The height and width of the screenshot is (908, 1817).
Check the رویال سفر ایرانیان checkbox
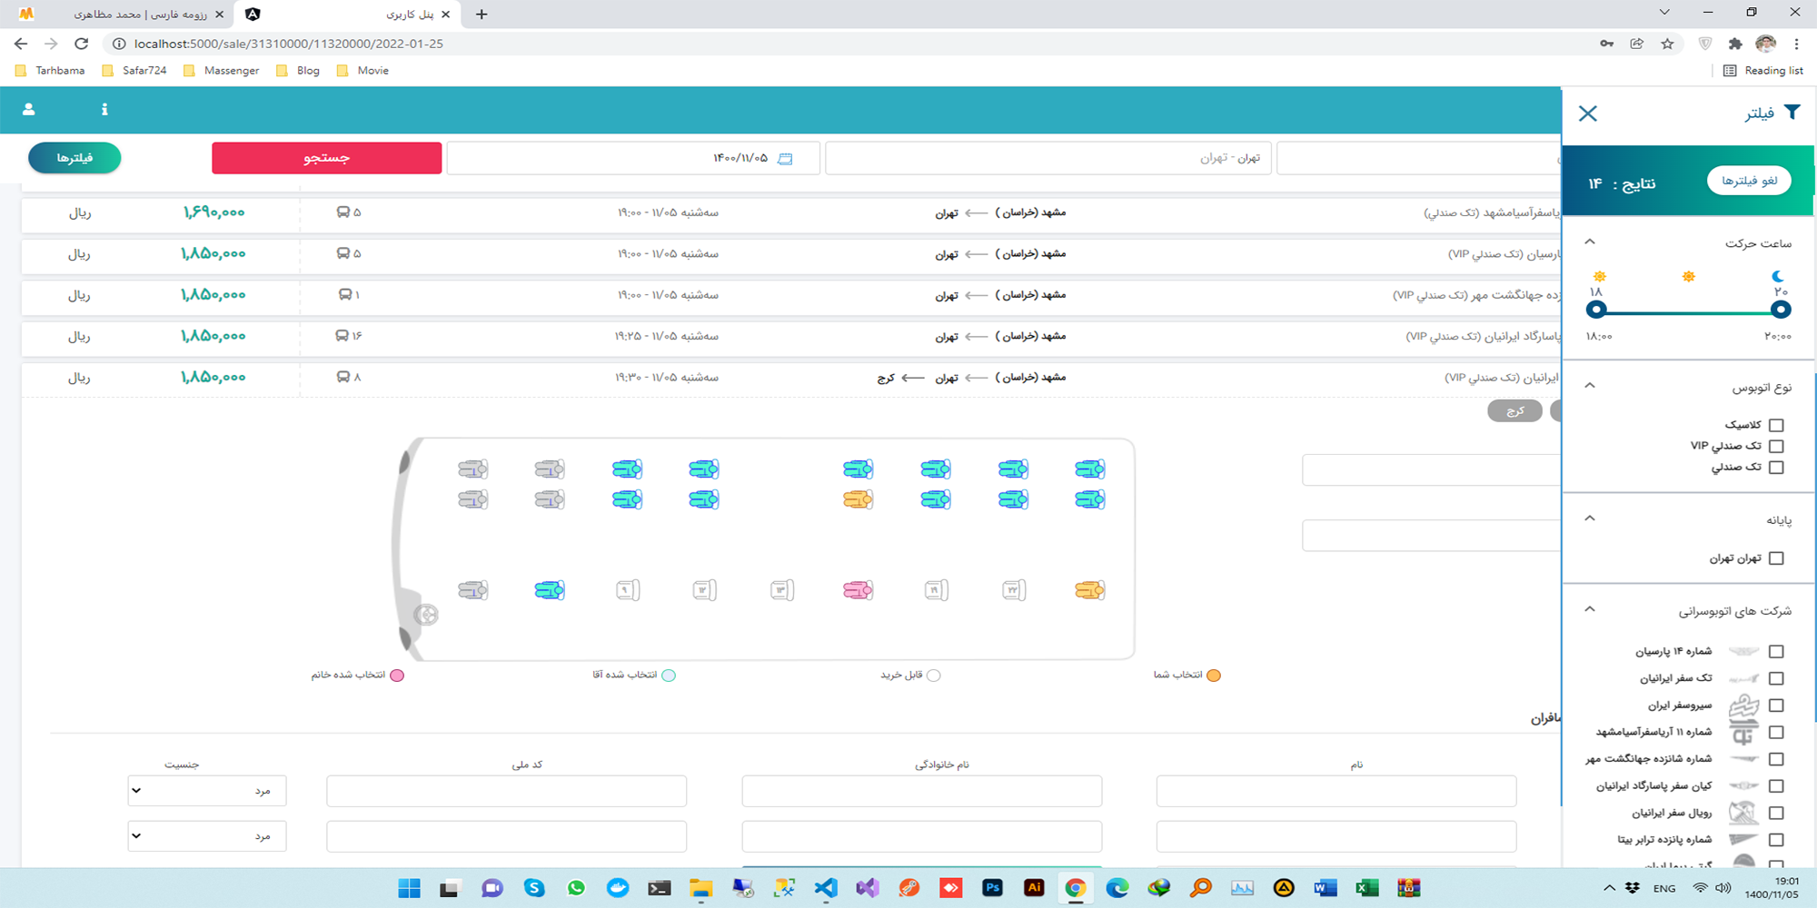1777,813
